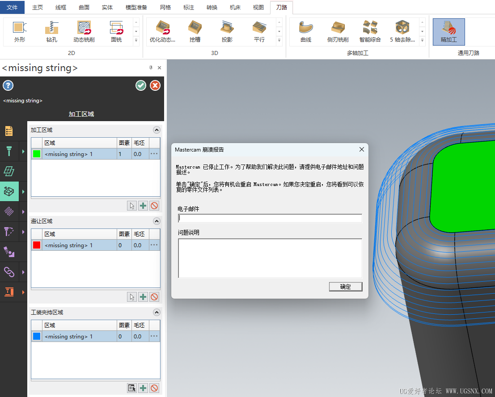Screen dimensions: 495x397
Task: Expand the 2D toolpath gallery
Action: [x=136, y=40]
